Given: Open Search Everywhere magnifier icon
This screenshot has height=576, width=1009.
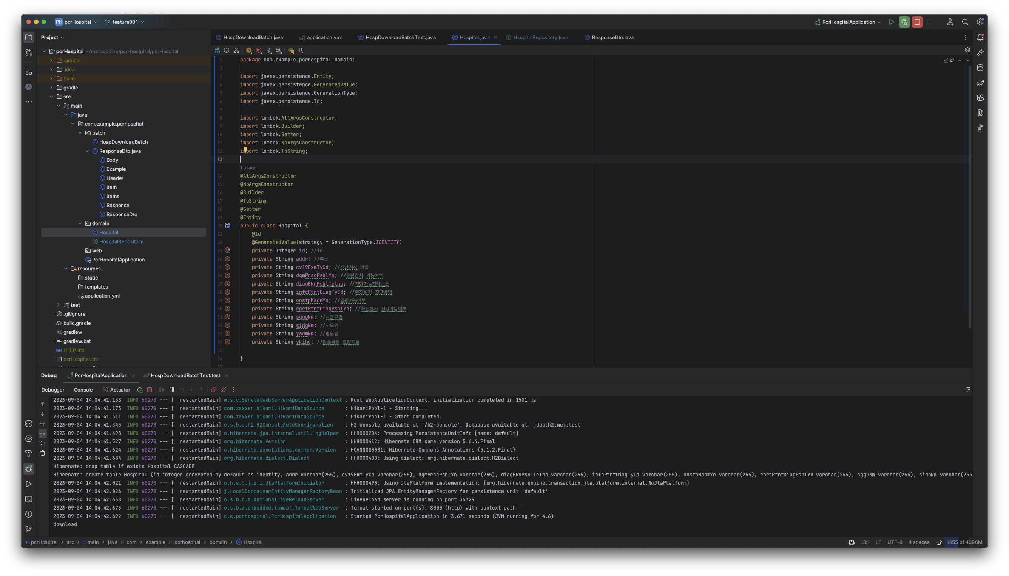Looking at the screenshot, I should (965, 22).
